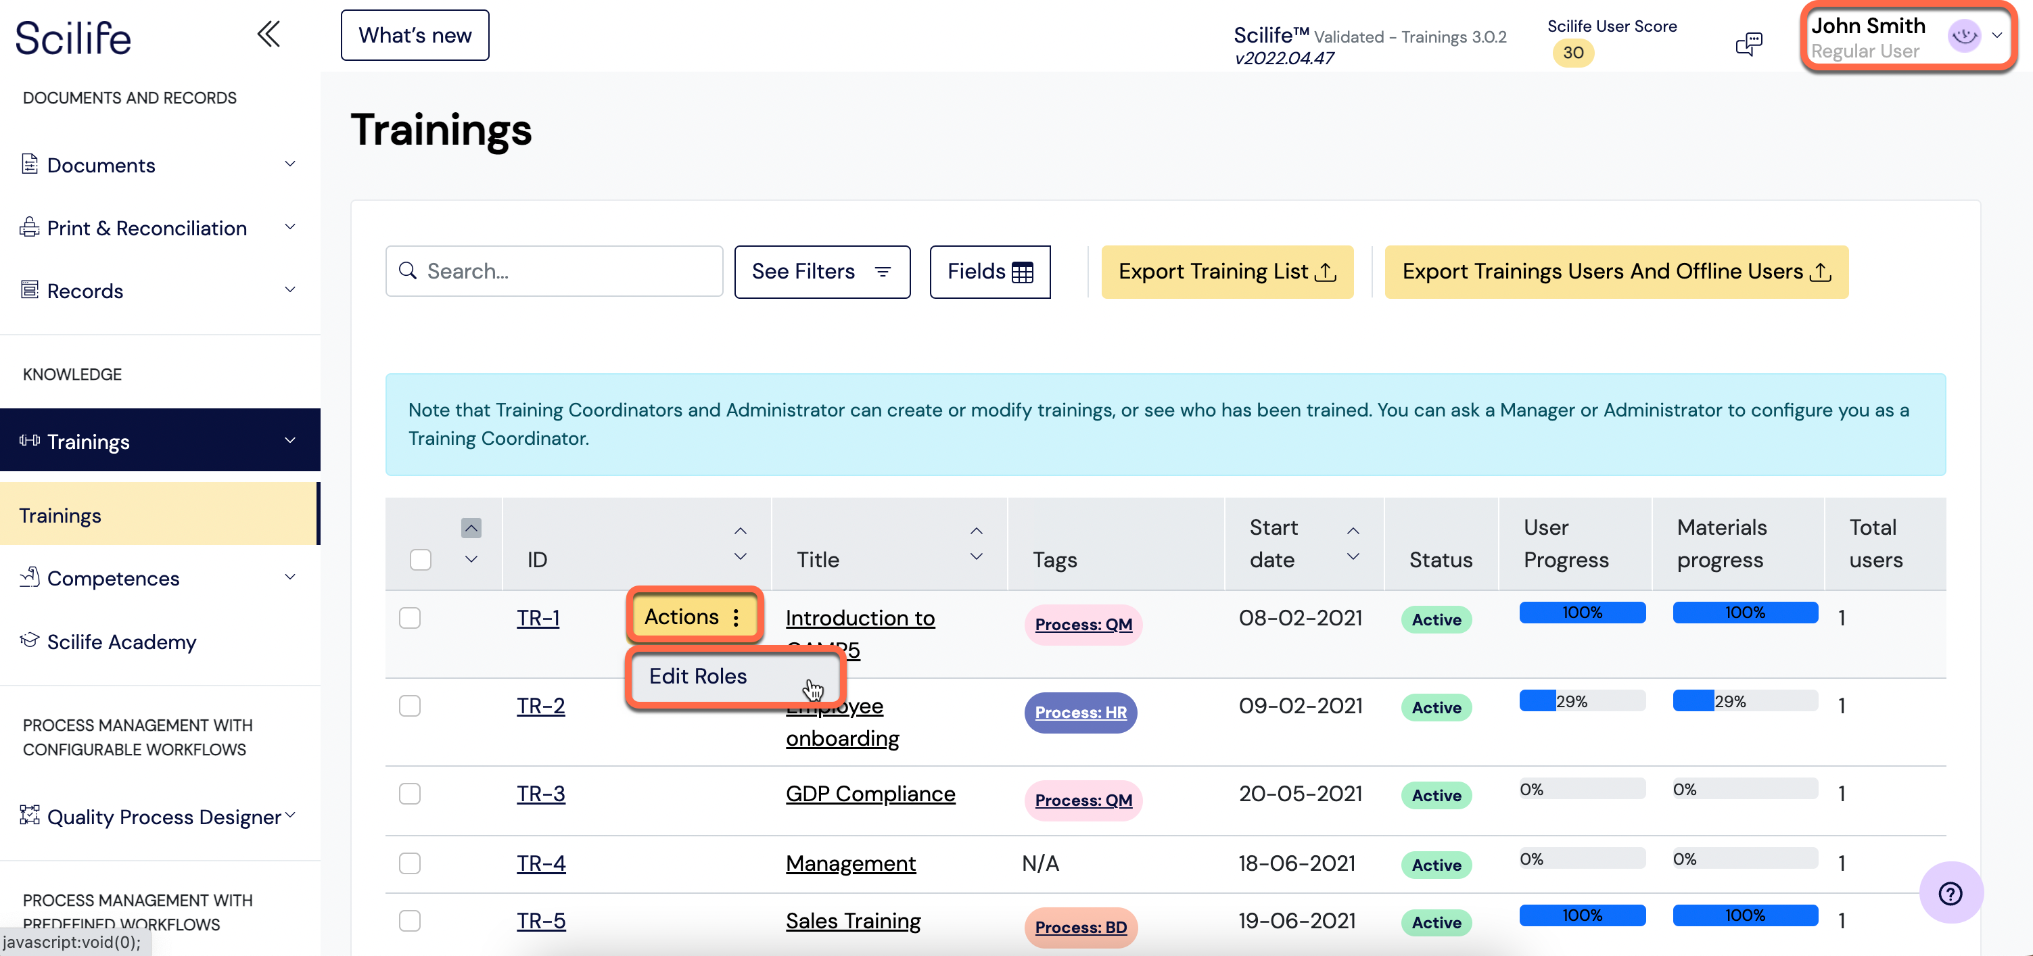The height and width of the screenshot is (956, 2033).
Task: Collapse the sidebar using the double chevron
Action: [268, 34]
